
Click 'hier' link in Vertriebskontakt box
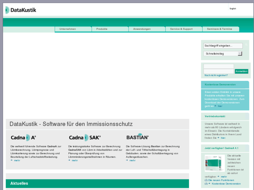tap(223, 138)
